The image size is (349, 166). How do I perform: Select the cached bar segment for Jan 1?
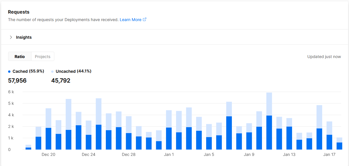point(169,139)
